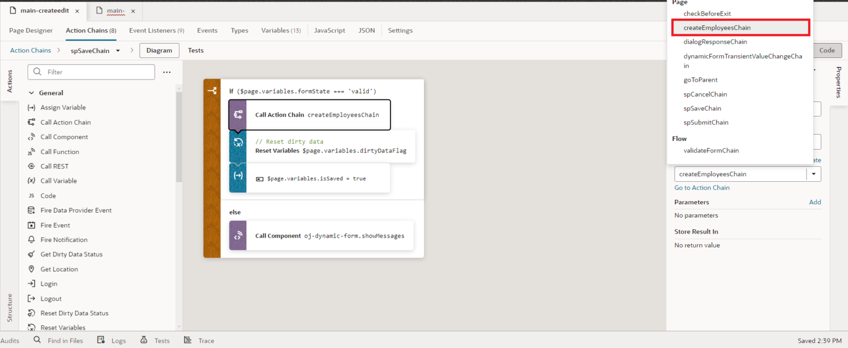
Task: Click the Filter field in the Actions panel
Action: pyautogui.click(x=91, y=72)
